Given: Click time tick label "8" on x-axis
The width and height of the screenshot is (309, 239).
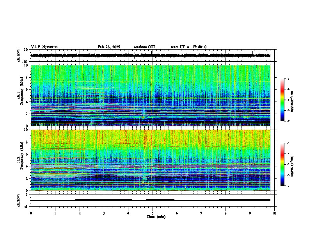Looking at the screenshot, I should click(x=226, y=213).
